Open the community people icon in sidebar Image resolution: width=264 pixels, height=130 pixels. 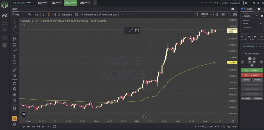pyautogui.click(x=5, y=23)
